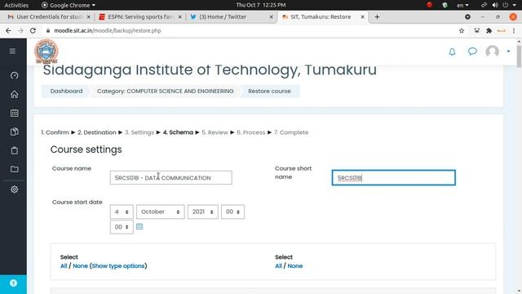The width and height of the screenshot is (522, 294).
Task: Click the red recording indicator in top bar
Action: point(430,5)
